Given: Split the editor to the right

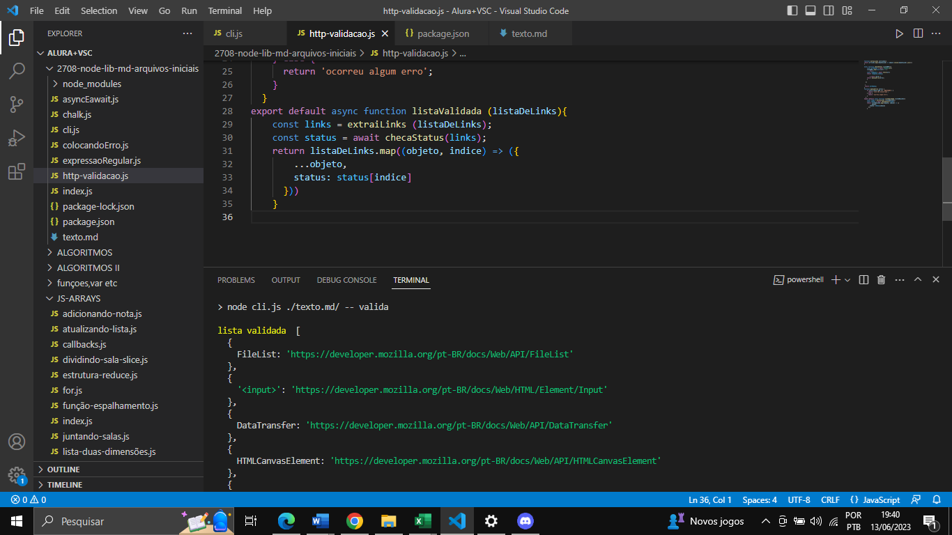Looking at the screenshot, I should pos(918,33).
